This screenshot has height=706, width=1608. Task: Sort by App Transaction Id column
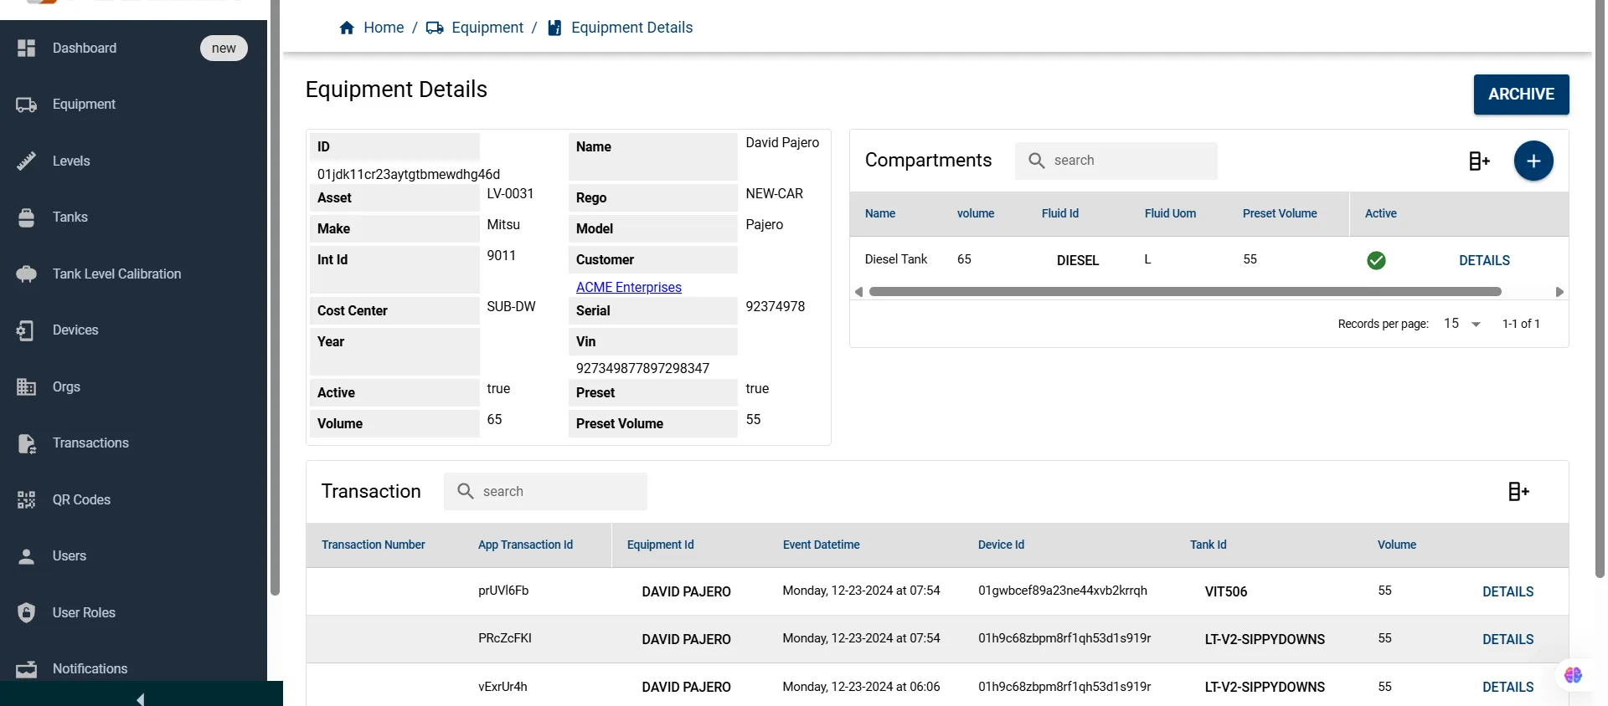point(525,545)
